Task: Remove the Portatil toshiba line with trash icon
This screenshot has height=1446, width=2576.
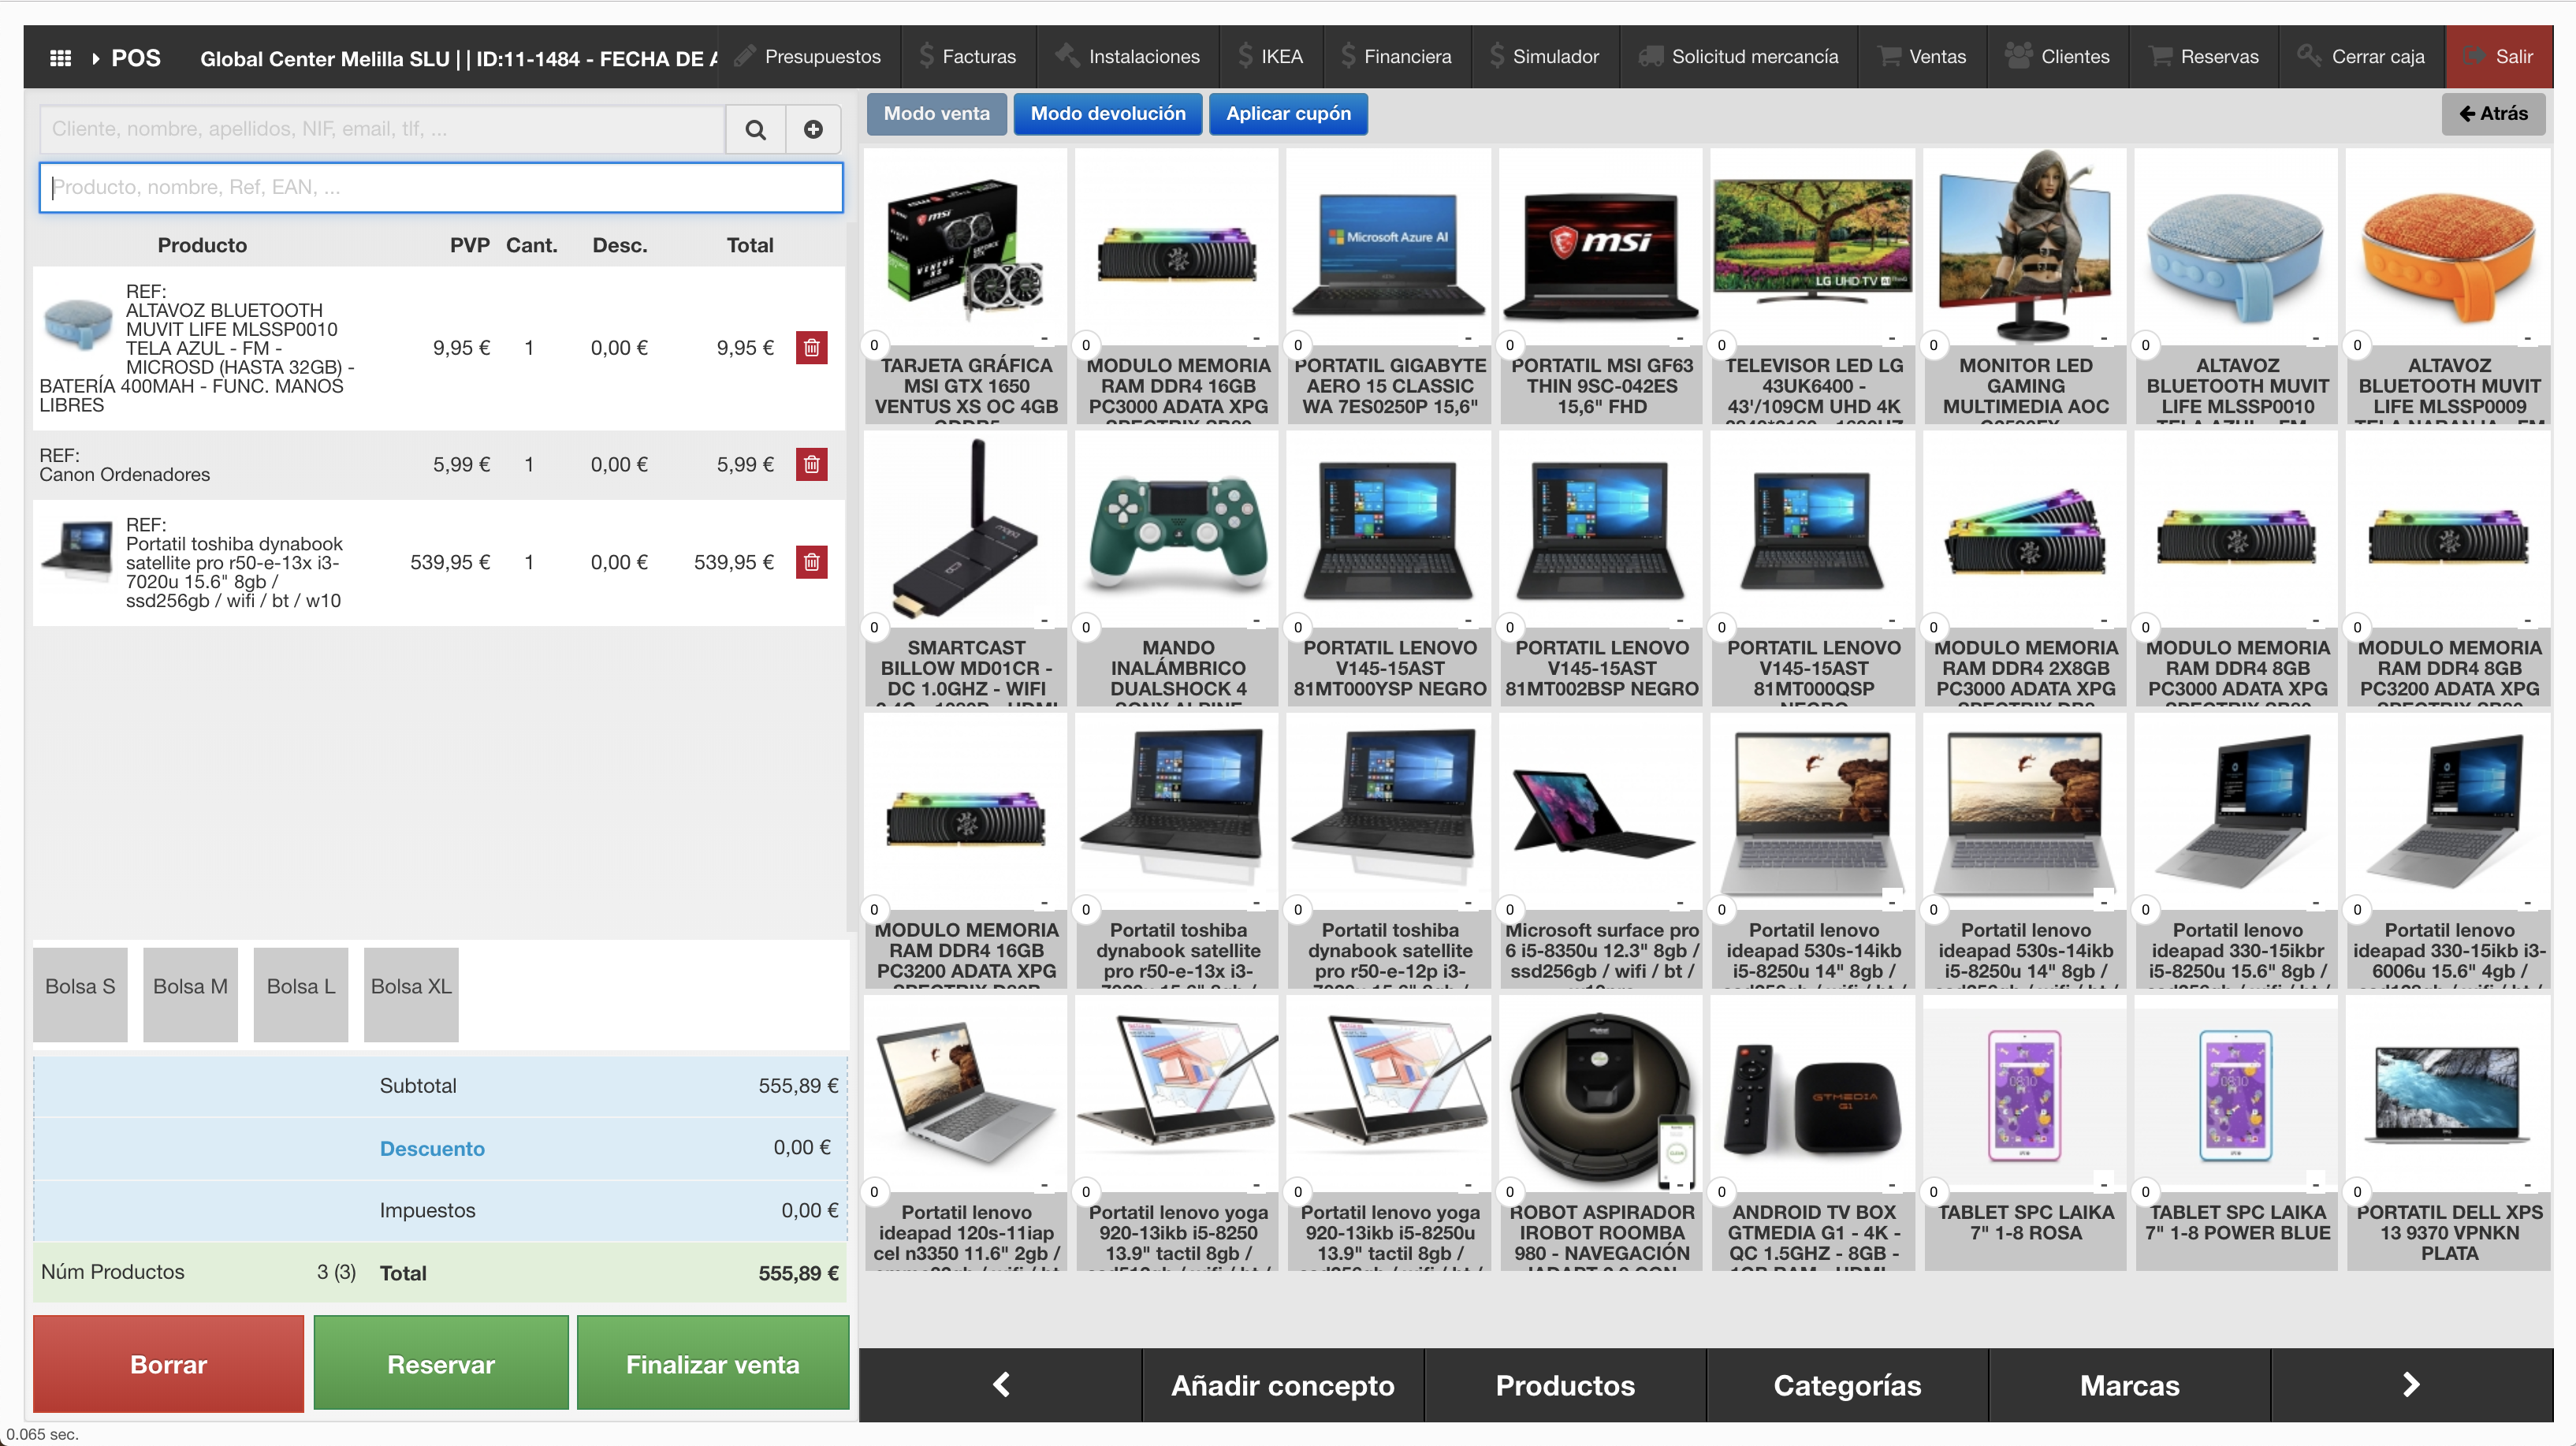Action: tap(812, 563)
